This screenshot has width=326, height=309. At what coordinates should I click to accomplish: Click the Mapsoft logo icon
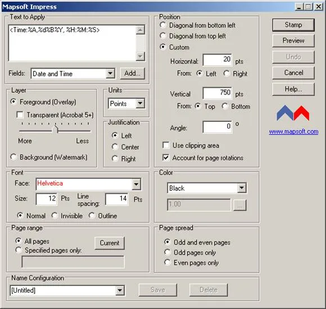[293, 113]
